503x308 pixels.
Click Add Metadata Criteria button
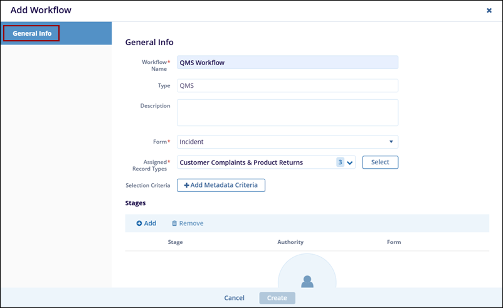pyautogui.click(x=221, y=185)
